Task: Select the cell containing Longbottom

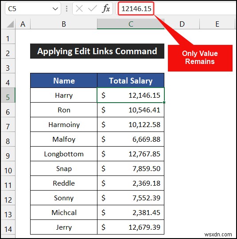Action: tap(64, 154)
